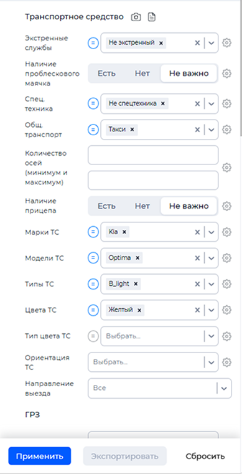This screenshot has width=242, height=474.
Task: Clear all values in Типы ТС field
Action: tap(197, 284)
